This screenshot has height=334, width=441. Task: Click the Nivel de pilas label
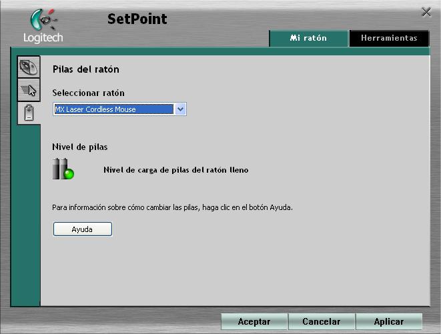point(79,147)
